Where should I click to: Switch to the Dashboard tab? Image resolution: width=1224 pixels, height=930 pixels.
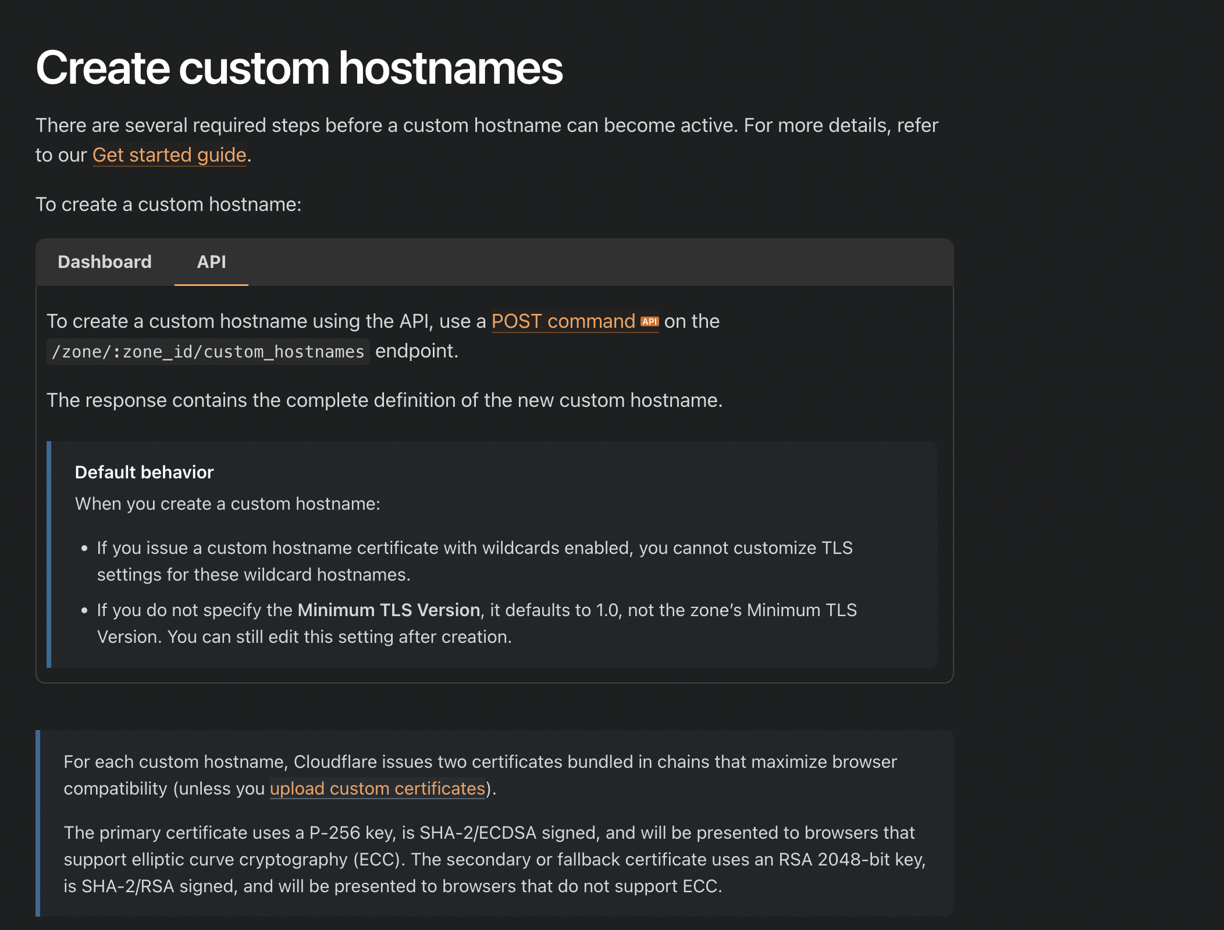[x=105, y=262]
